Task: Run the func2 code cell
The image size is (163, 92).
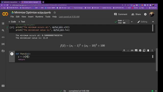Action: (x=12, y=54)
